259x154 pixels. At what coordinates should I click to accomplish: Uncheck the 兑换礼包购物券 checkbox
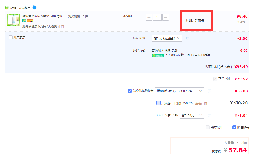click(x=129, y=91)
